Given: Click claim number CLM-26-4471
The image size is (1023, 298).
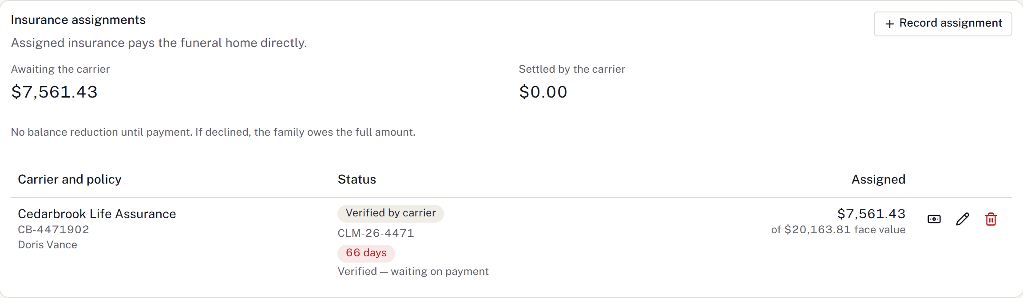Looking at the screenshot, I should [x=376, y=233].
